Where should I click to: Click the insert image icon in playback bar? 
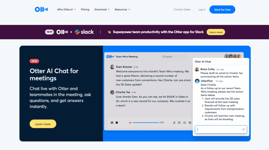point(190,123)
